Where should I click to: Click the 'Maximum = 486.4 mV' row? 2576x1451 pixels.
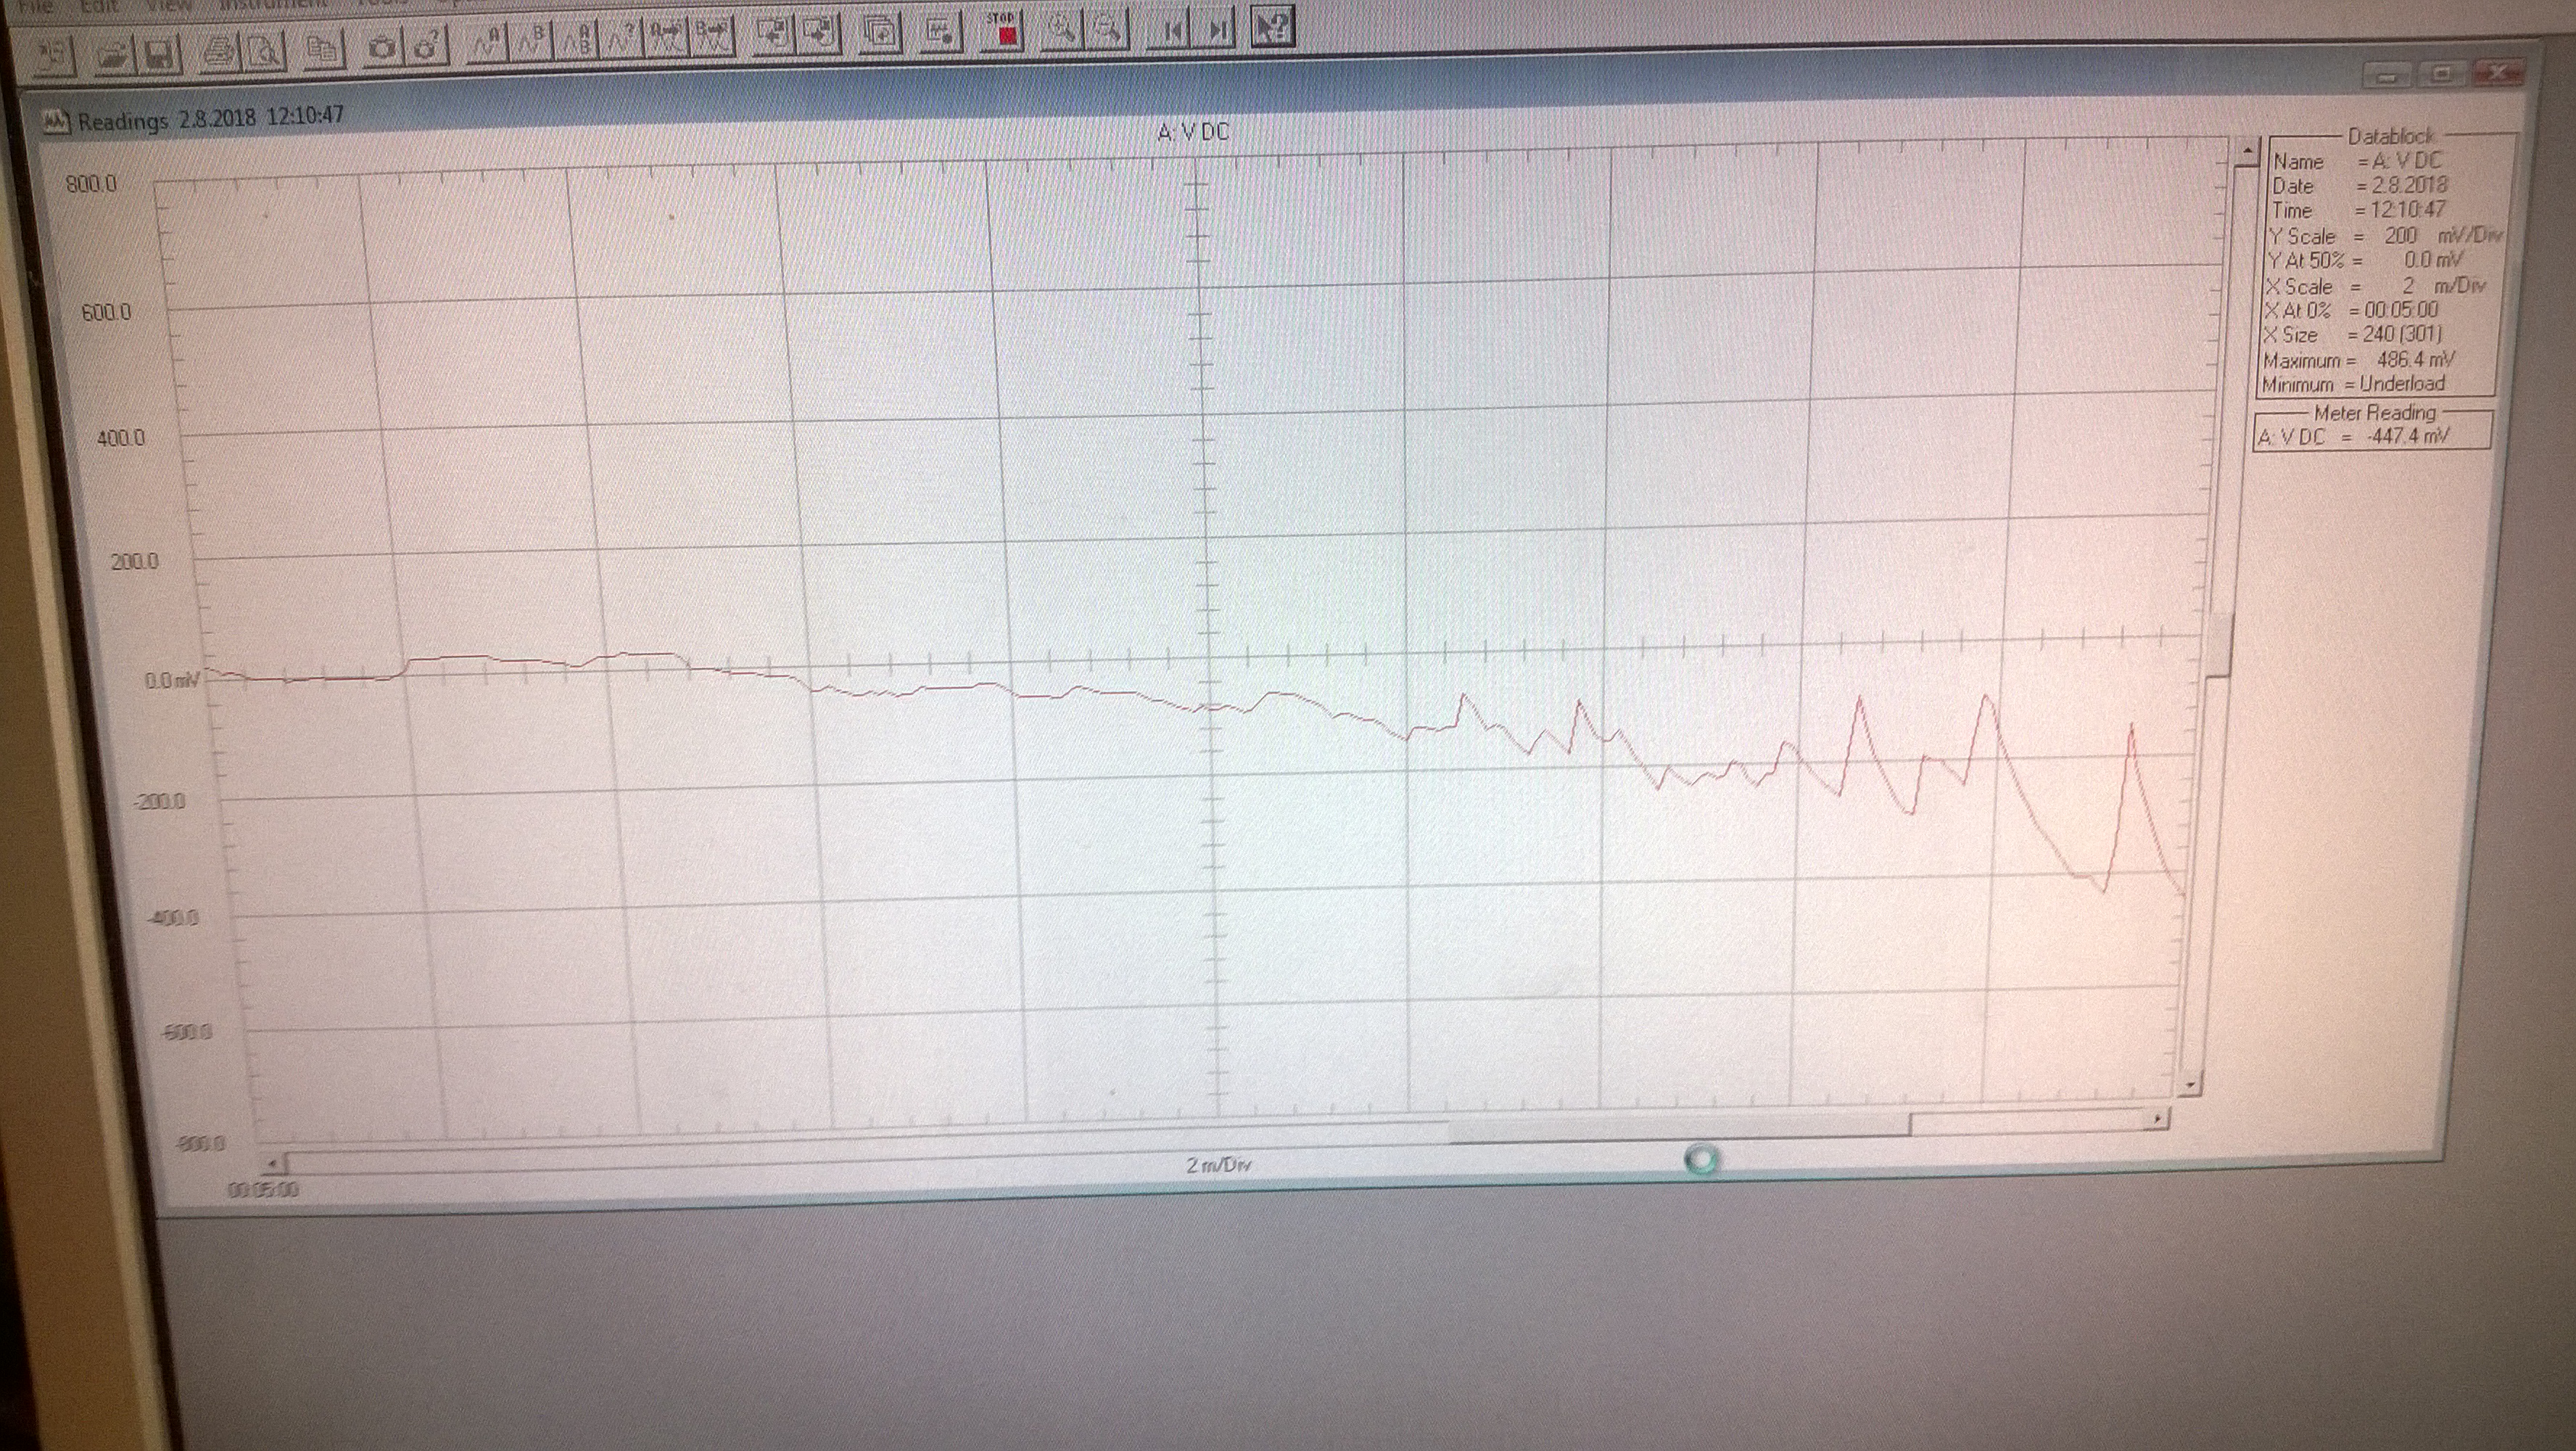(2359, 359)
